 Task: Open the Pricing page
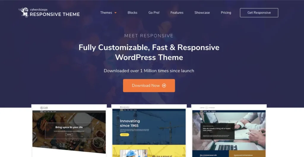226,13
